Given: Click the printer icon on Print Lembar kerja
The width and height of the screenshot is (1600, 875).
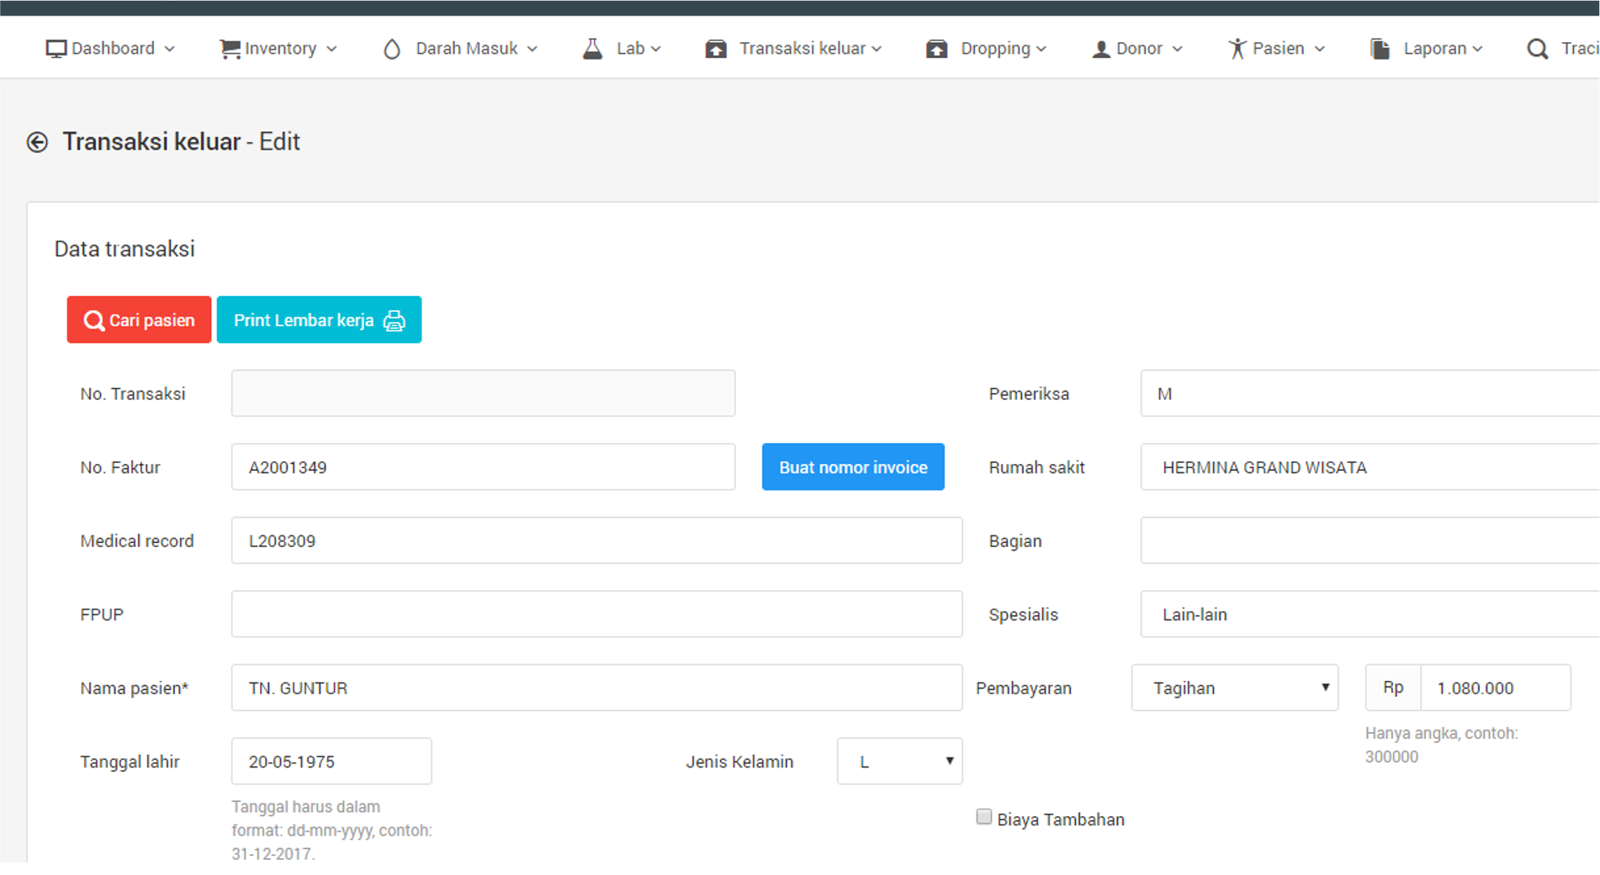Looking at the screenshot, I should click(393, 320).
